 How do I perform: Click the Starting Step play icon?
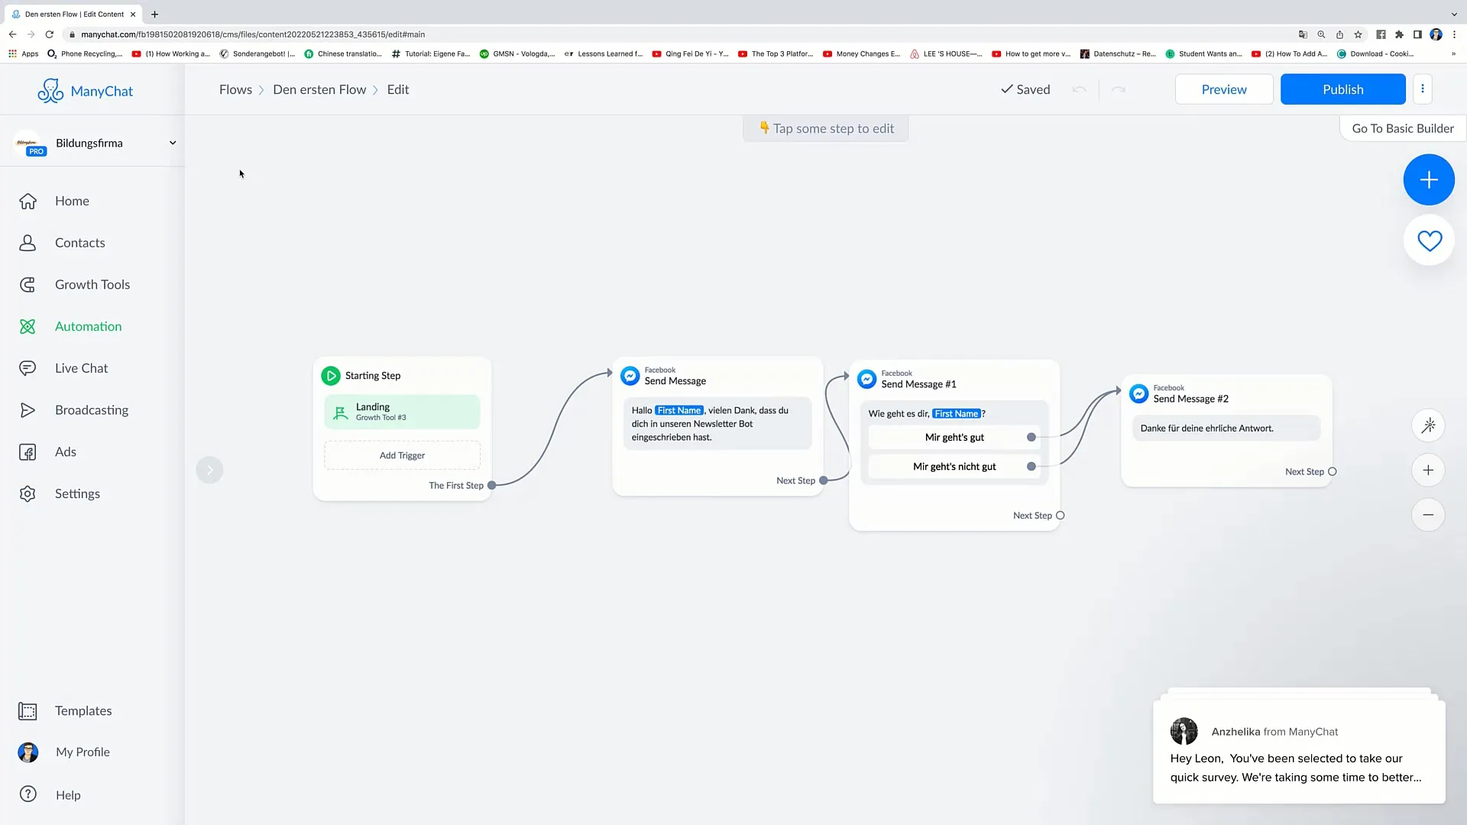[331, 376]
